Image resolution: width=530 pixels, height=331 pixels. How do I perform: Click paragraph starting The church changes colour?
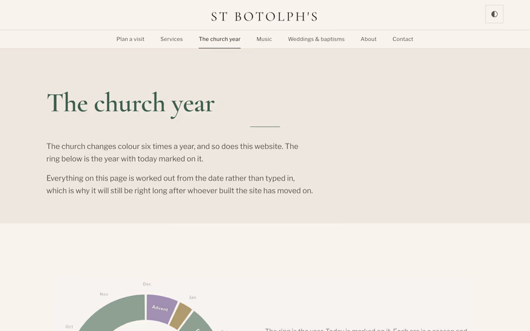[x=172, y=153]
